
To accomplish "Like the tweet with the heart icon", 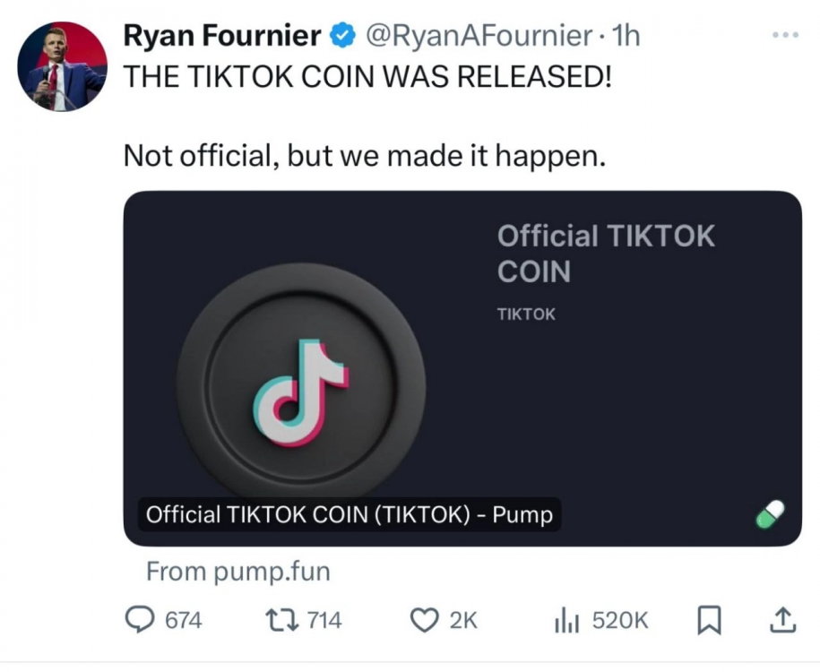I will (x=424, y=619).
